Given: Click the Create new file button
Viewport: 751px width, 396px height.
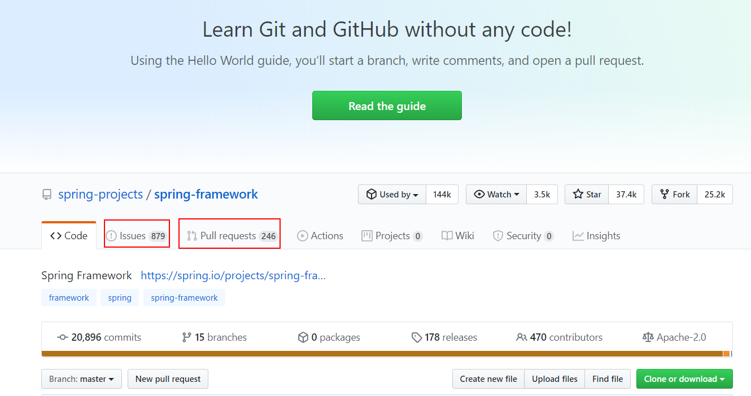Looking at the screenshot, I should point(488,379).
